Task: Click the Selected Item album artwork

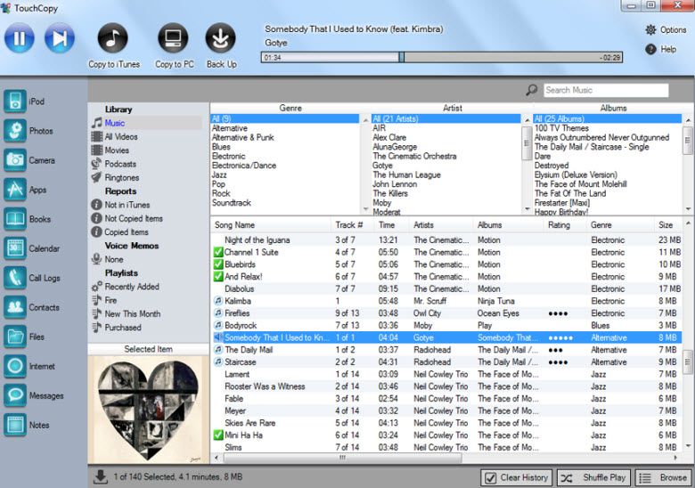Action: coord(149,410)
